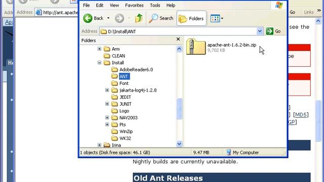Select the Pts folder

[x=123, y=125]
